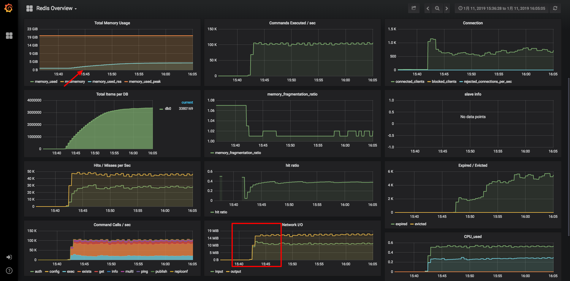
Task: Toggle memory_used_peak legend series
Action: [145, 82]
